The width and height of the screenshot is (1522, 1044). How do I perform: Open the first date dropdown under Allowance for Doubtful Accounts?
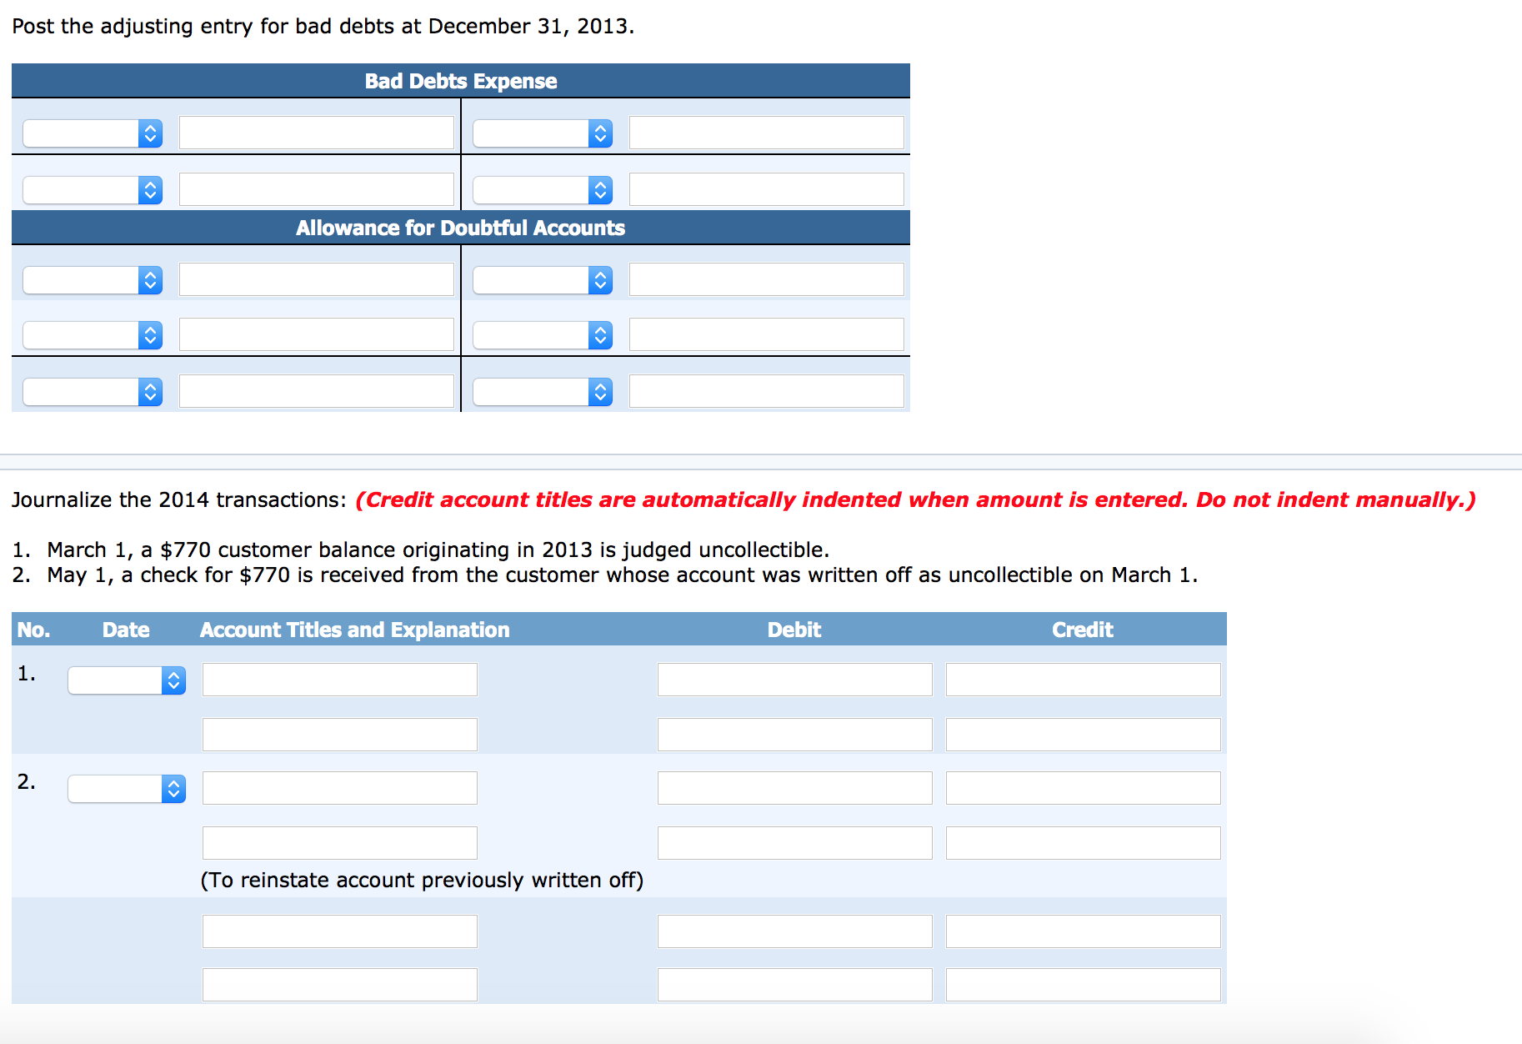pos(92,279)
